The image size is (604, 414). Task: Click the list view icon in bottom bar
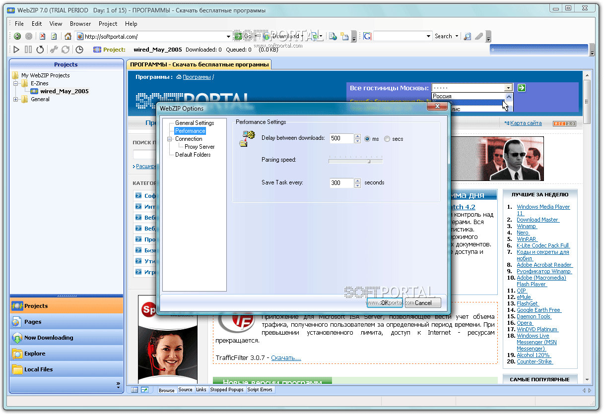[134, 390]
